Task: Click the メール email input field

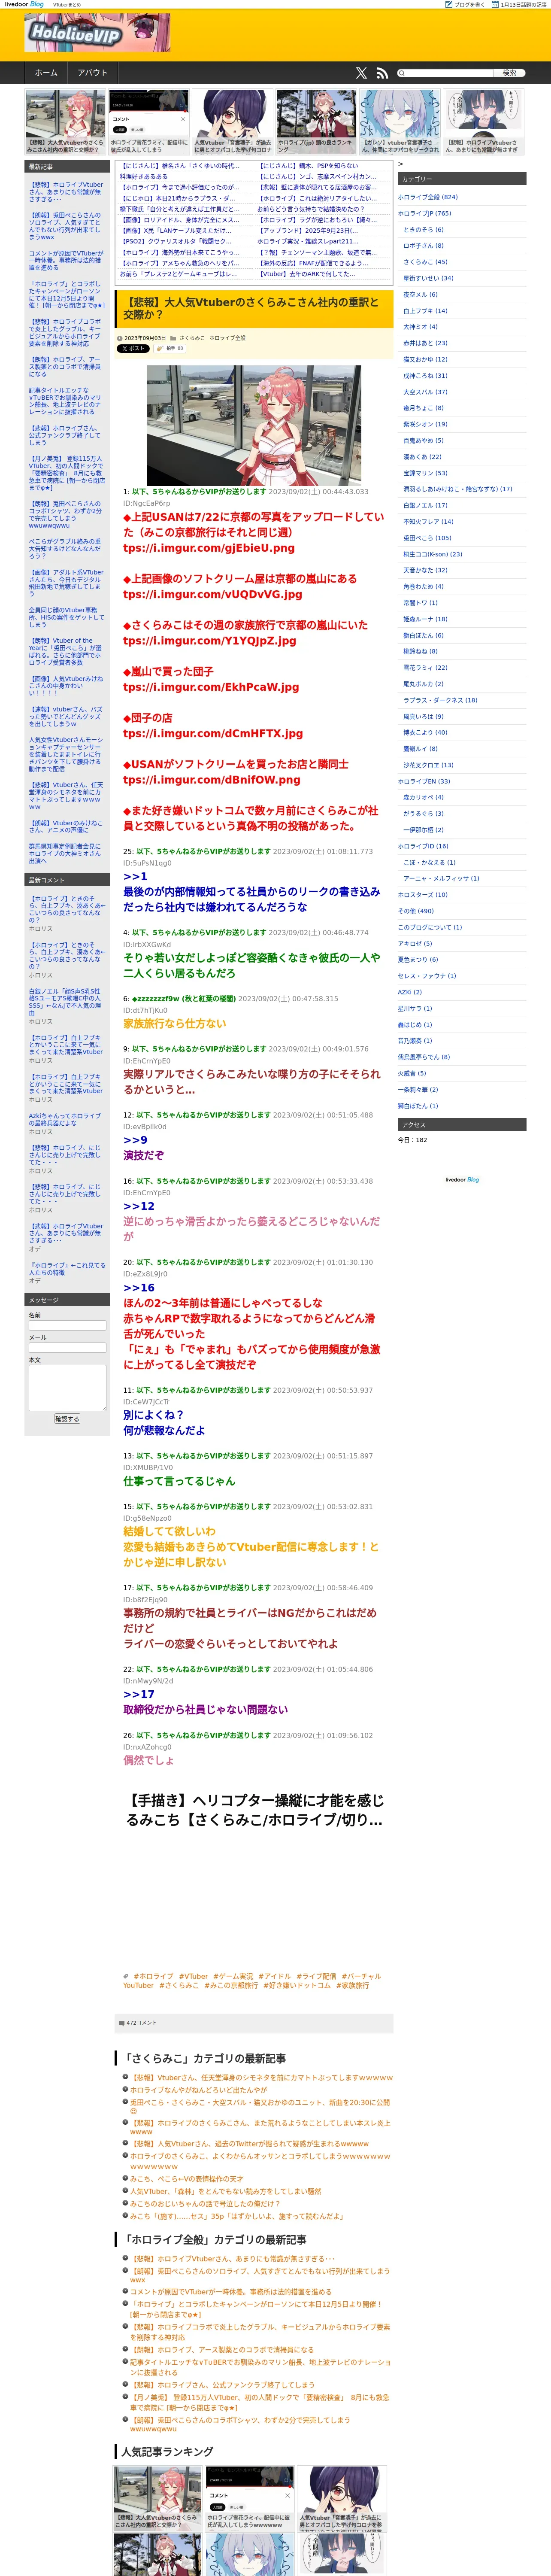Action: click(67, 1348)
